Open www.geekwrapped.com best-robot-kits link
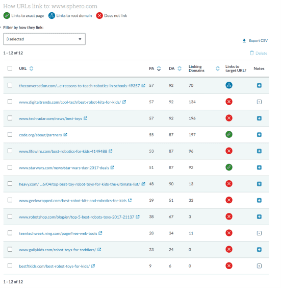This screenshot has width=281, height=288. pyautogui.click(x=73, y=201)
